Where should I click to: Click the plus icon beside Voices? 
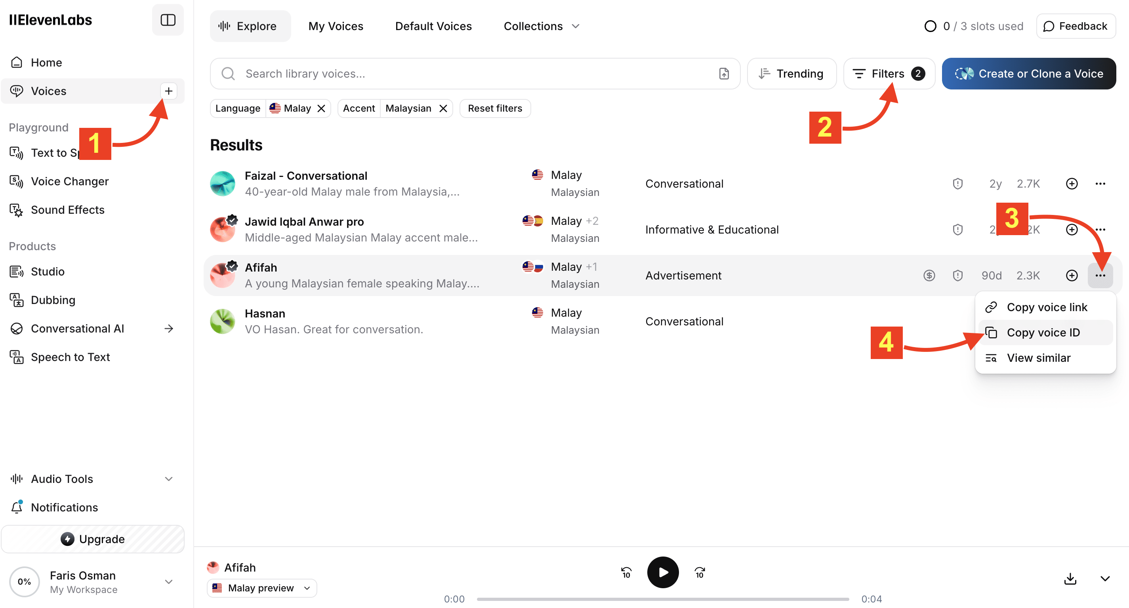(x=168, y=91)
